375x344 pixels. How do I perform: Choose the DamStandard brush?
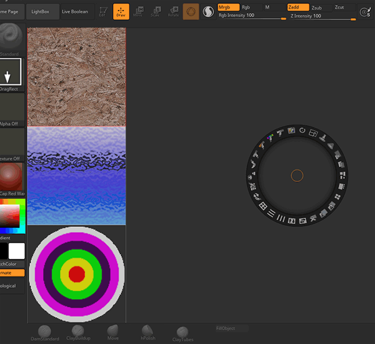tap(44, 331)
